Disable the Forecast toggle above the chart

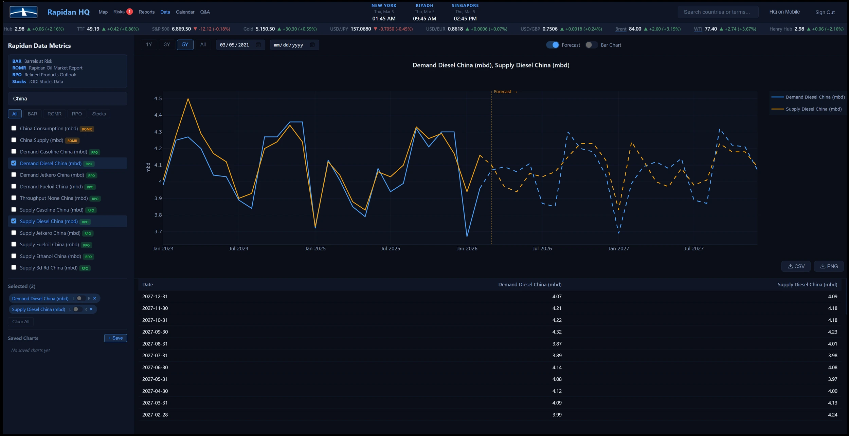coord(553,44)
